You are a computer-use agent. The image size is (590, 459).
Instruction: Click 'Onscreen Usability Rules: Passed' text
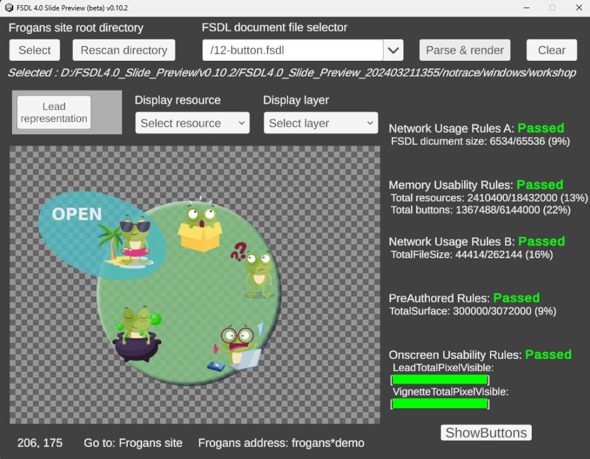tap(480, 355)
